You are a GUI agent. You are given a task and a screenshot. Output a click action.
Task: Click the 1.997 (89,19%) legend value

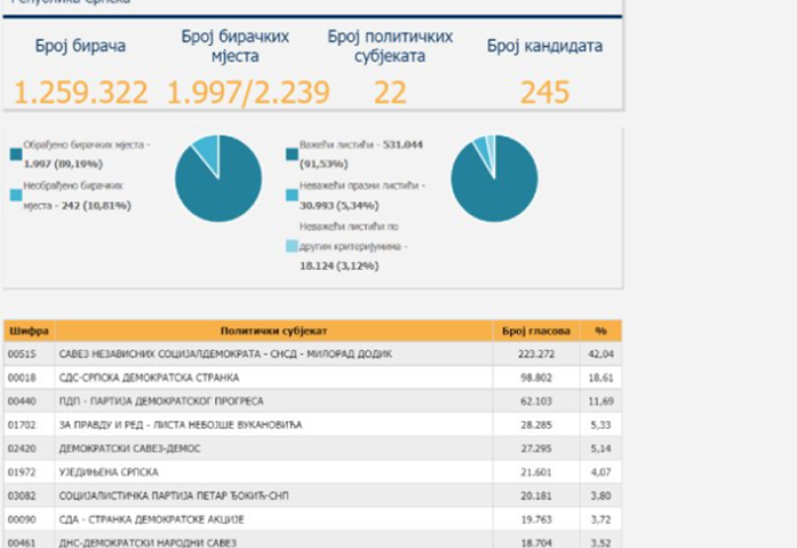[63, 163]
